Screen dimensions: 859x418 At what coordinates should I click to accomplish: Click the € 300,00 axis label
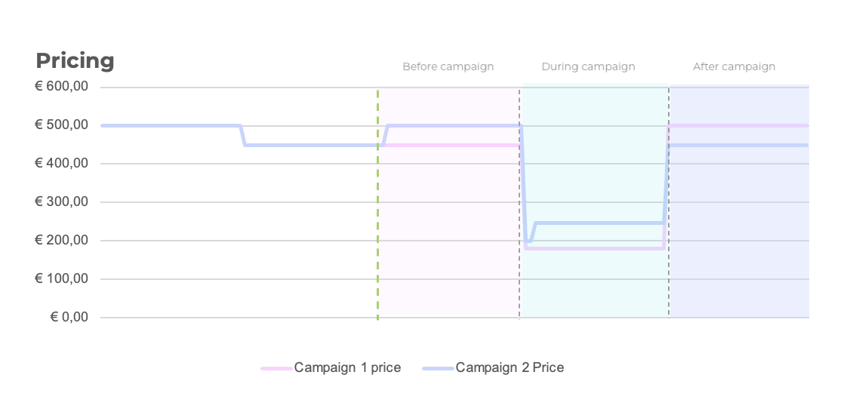61,201
